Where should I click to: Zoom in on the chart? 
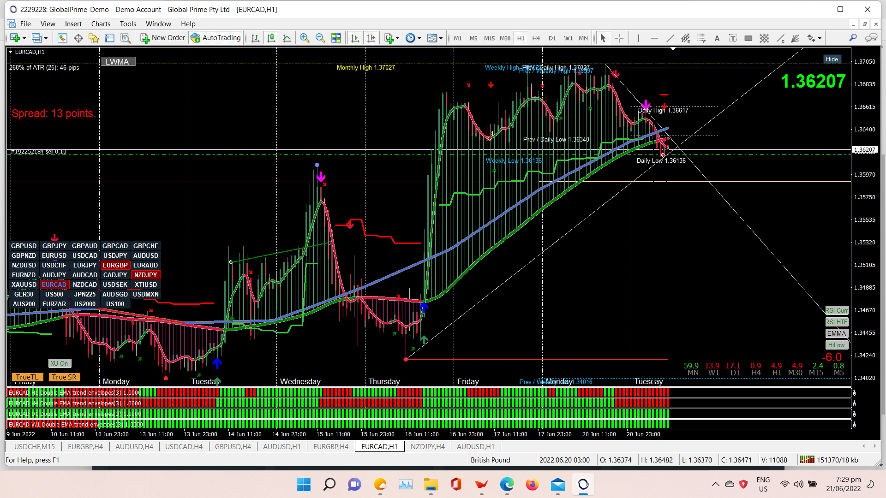304,38
